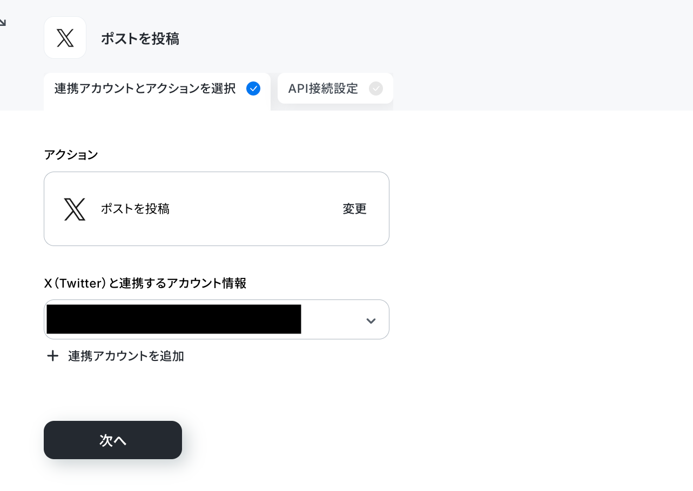Click the アクション section label

point(71,155)
